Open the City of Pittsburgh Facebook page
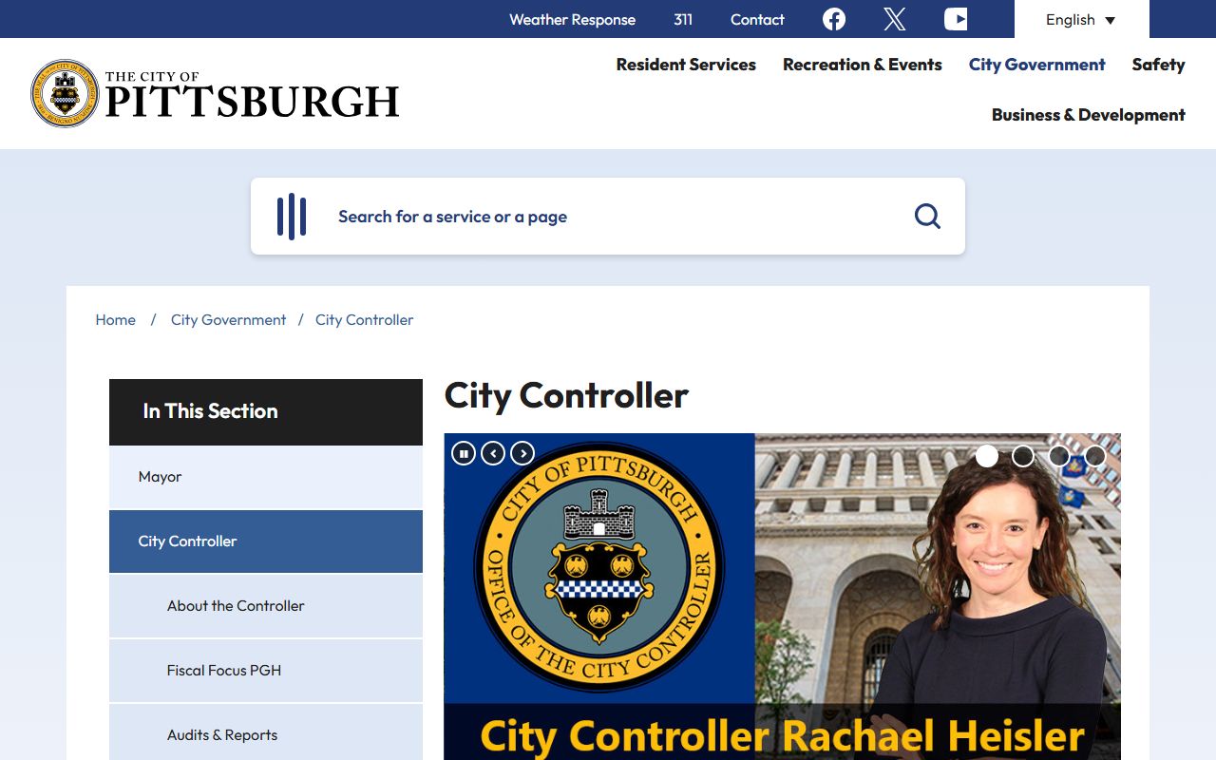This screenshot has height=760, width=1216. tap(834, 19)
